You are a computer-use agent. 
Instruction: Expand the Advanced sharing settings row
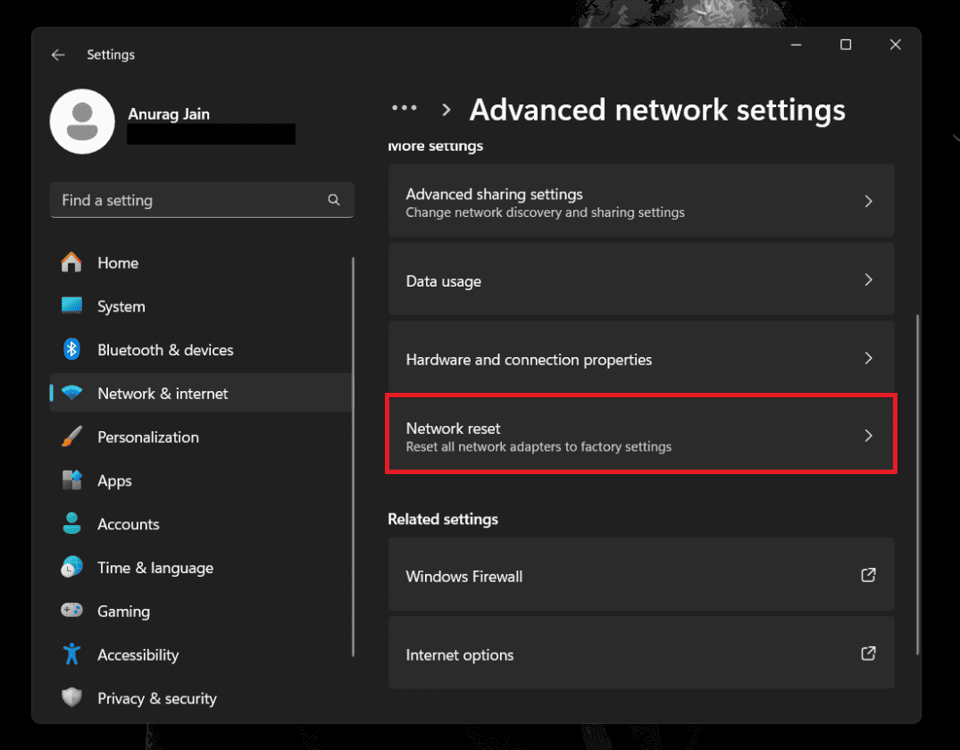(x=641, y=201)
